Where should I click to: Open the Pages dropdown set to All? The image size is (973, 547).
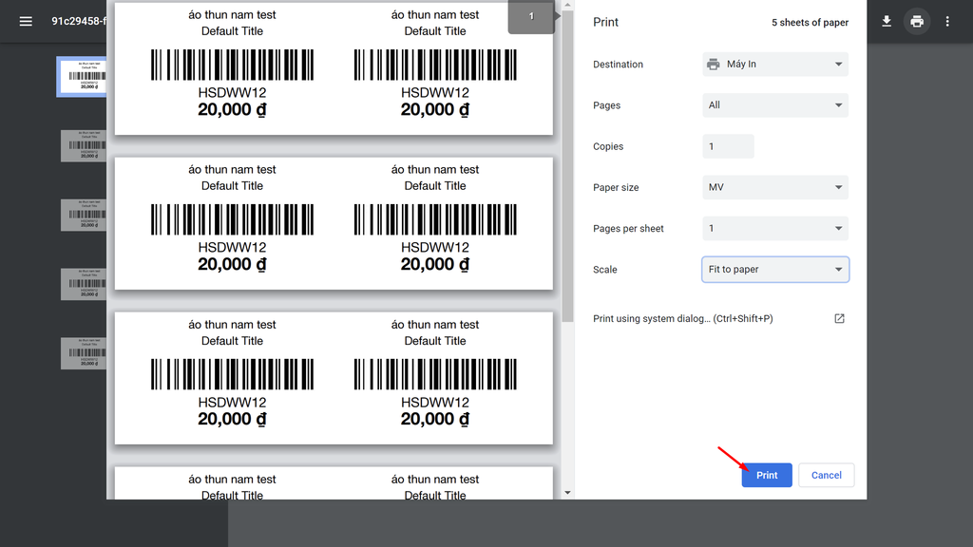point(775,105)
